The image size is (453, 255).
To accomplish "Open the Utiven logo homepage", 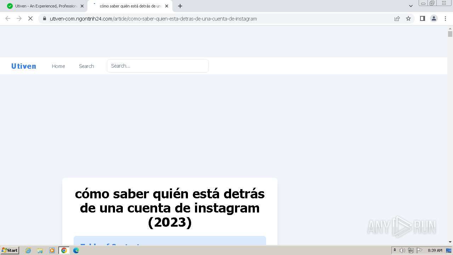I will pyautogui.click(x=24, y=66).
